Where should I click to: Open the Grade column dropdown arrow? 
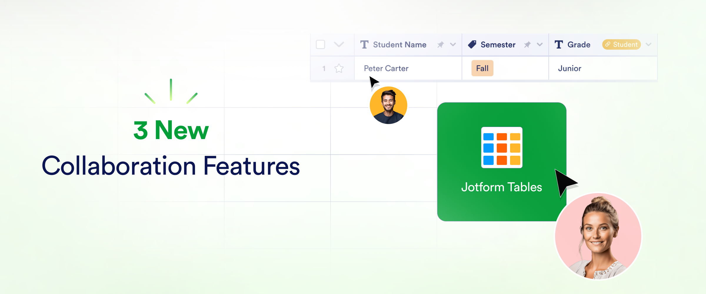point(648,45)
